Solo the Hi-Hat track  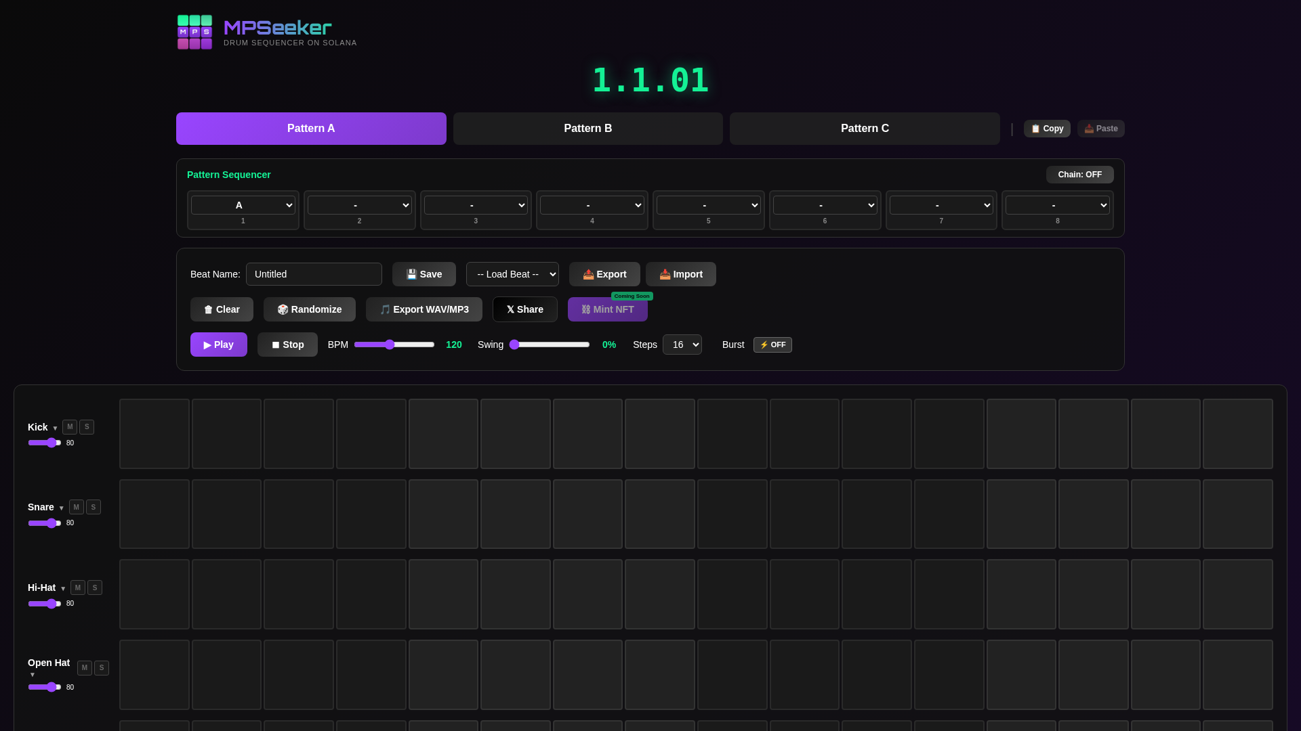(x=95, y=588)
